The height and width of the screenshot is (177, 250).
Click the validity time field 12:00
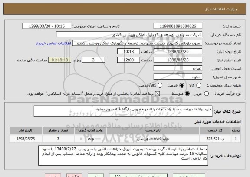point(128,60)
